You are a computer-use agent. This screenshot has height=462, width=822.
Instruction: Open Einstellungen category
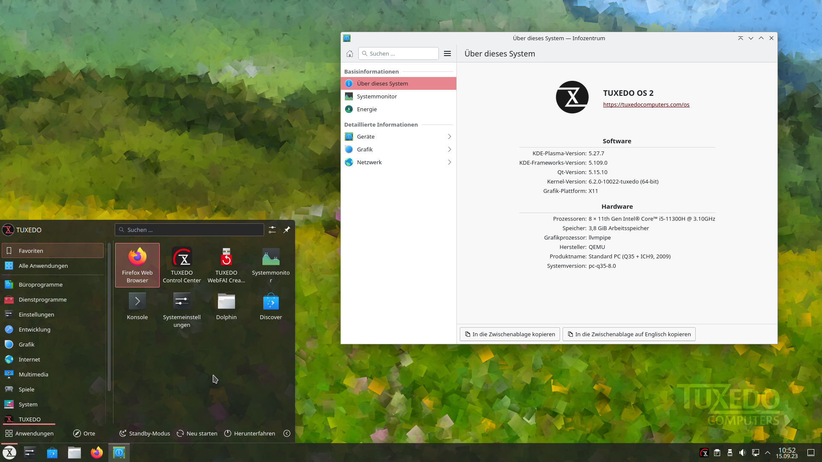pos(53,314)
